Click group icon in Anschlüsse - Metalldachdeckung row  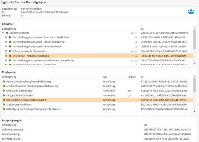click(136, 56)
